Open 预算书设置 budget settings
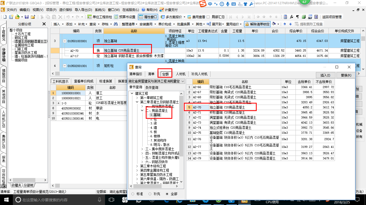366x205 pixels. [125, 17]
